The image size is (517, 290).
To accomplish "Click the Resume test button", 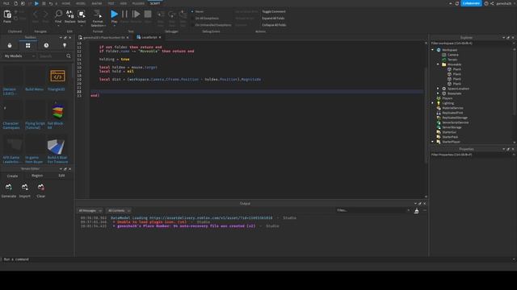I will pos(136,14).
